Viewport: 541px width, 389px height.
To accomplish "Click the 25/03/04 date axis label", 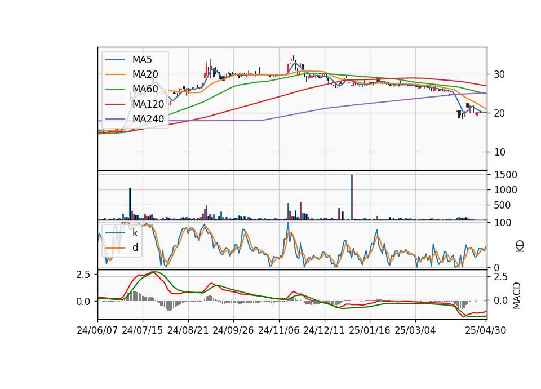I will click(415, 330).
